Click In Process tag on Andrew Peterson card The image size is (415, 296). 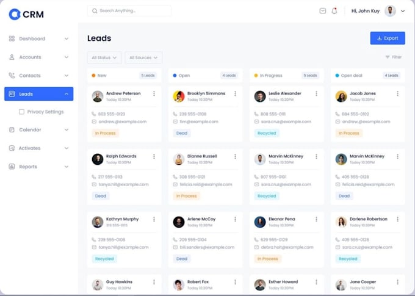(x=106, y=133)
